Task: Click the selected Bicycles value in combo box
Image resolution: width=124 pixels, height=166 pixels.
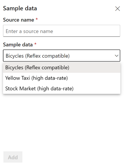Action: pyautogui.click(x=38, y=56)
